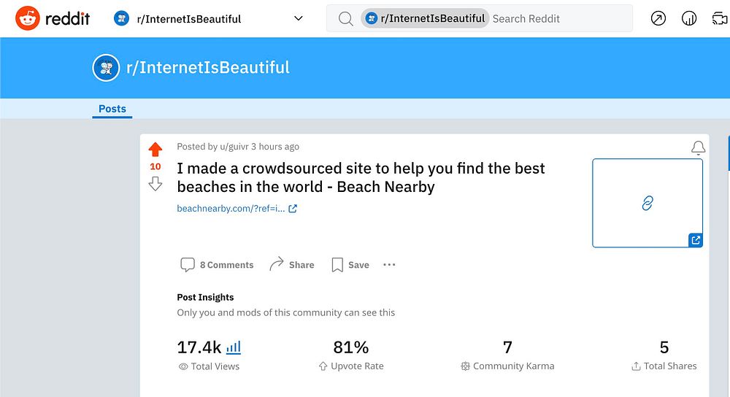Open the three-dot more options menu
Viewport: 730px width, 397px height.
(389, 265)
